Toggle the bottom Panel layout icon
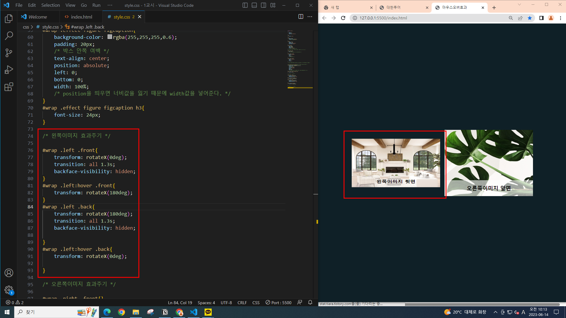 pos(254,5)
